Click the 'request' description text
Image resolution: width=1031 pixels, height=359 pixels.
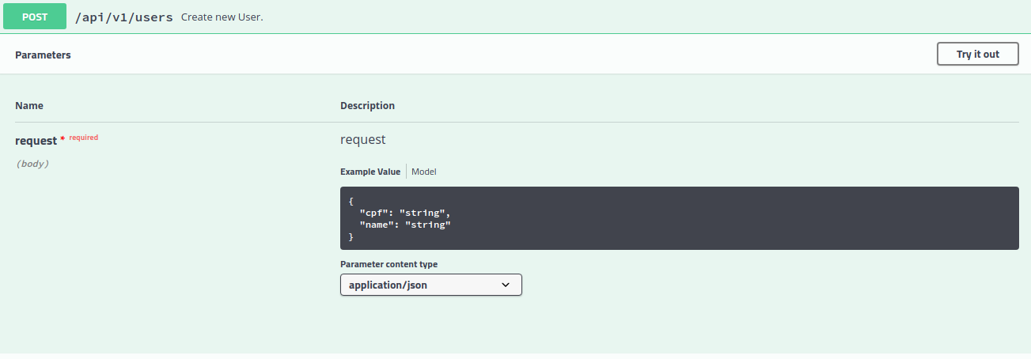pos(363,139)
